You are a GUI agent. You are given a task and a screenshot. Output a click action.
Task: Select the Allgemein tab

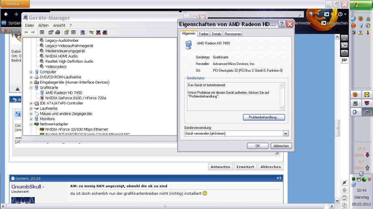(189, 33)
